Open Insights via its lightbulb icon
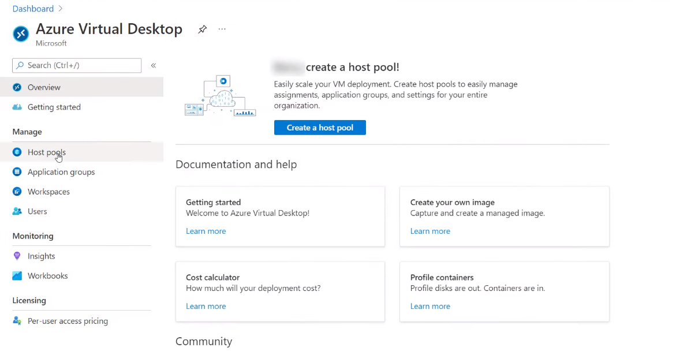The height and width of the screenshot is (351, 691). tap(17, 256)
